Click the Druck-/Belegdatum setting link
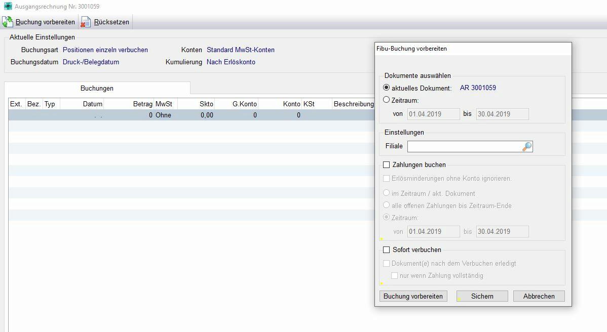 pyautogui.click(x=91, y=62)
